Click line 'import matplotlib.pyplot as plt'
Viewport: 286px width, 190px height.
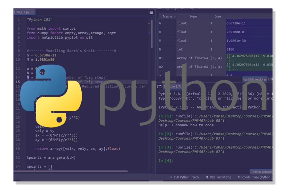pyautogui.click(x=60, y=37)
